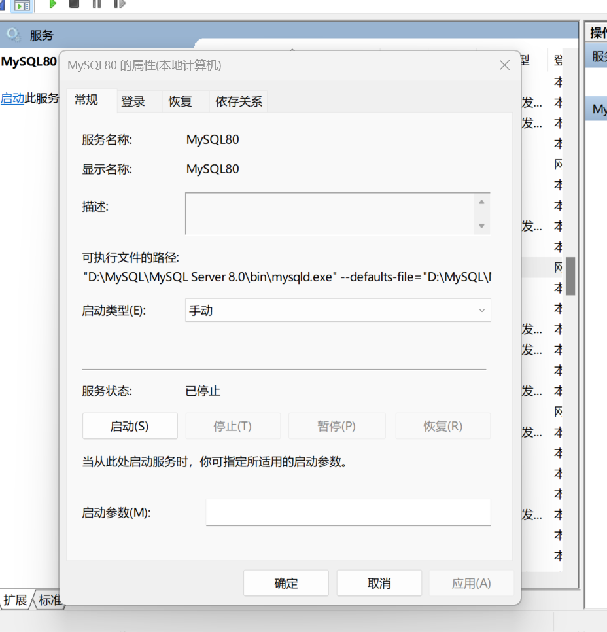
Task: Start service via green play toolbar icon
Action: 52,4
